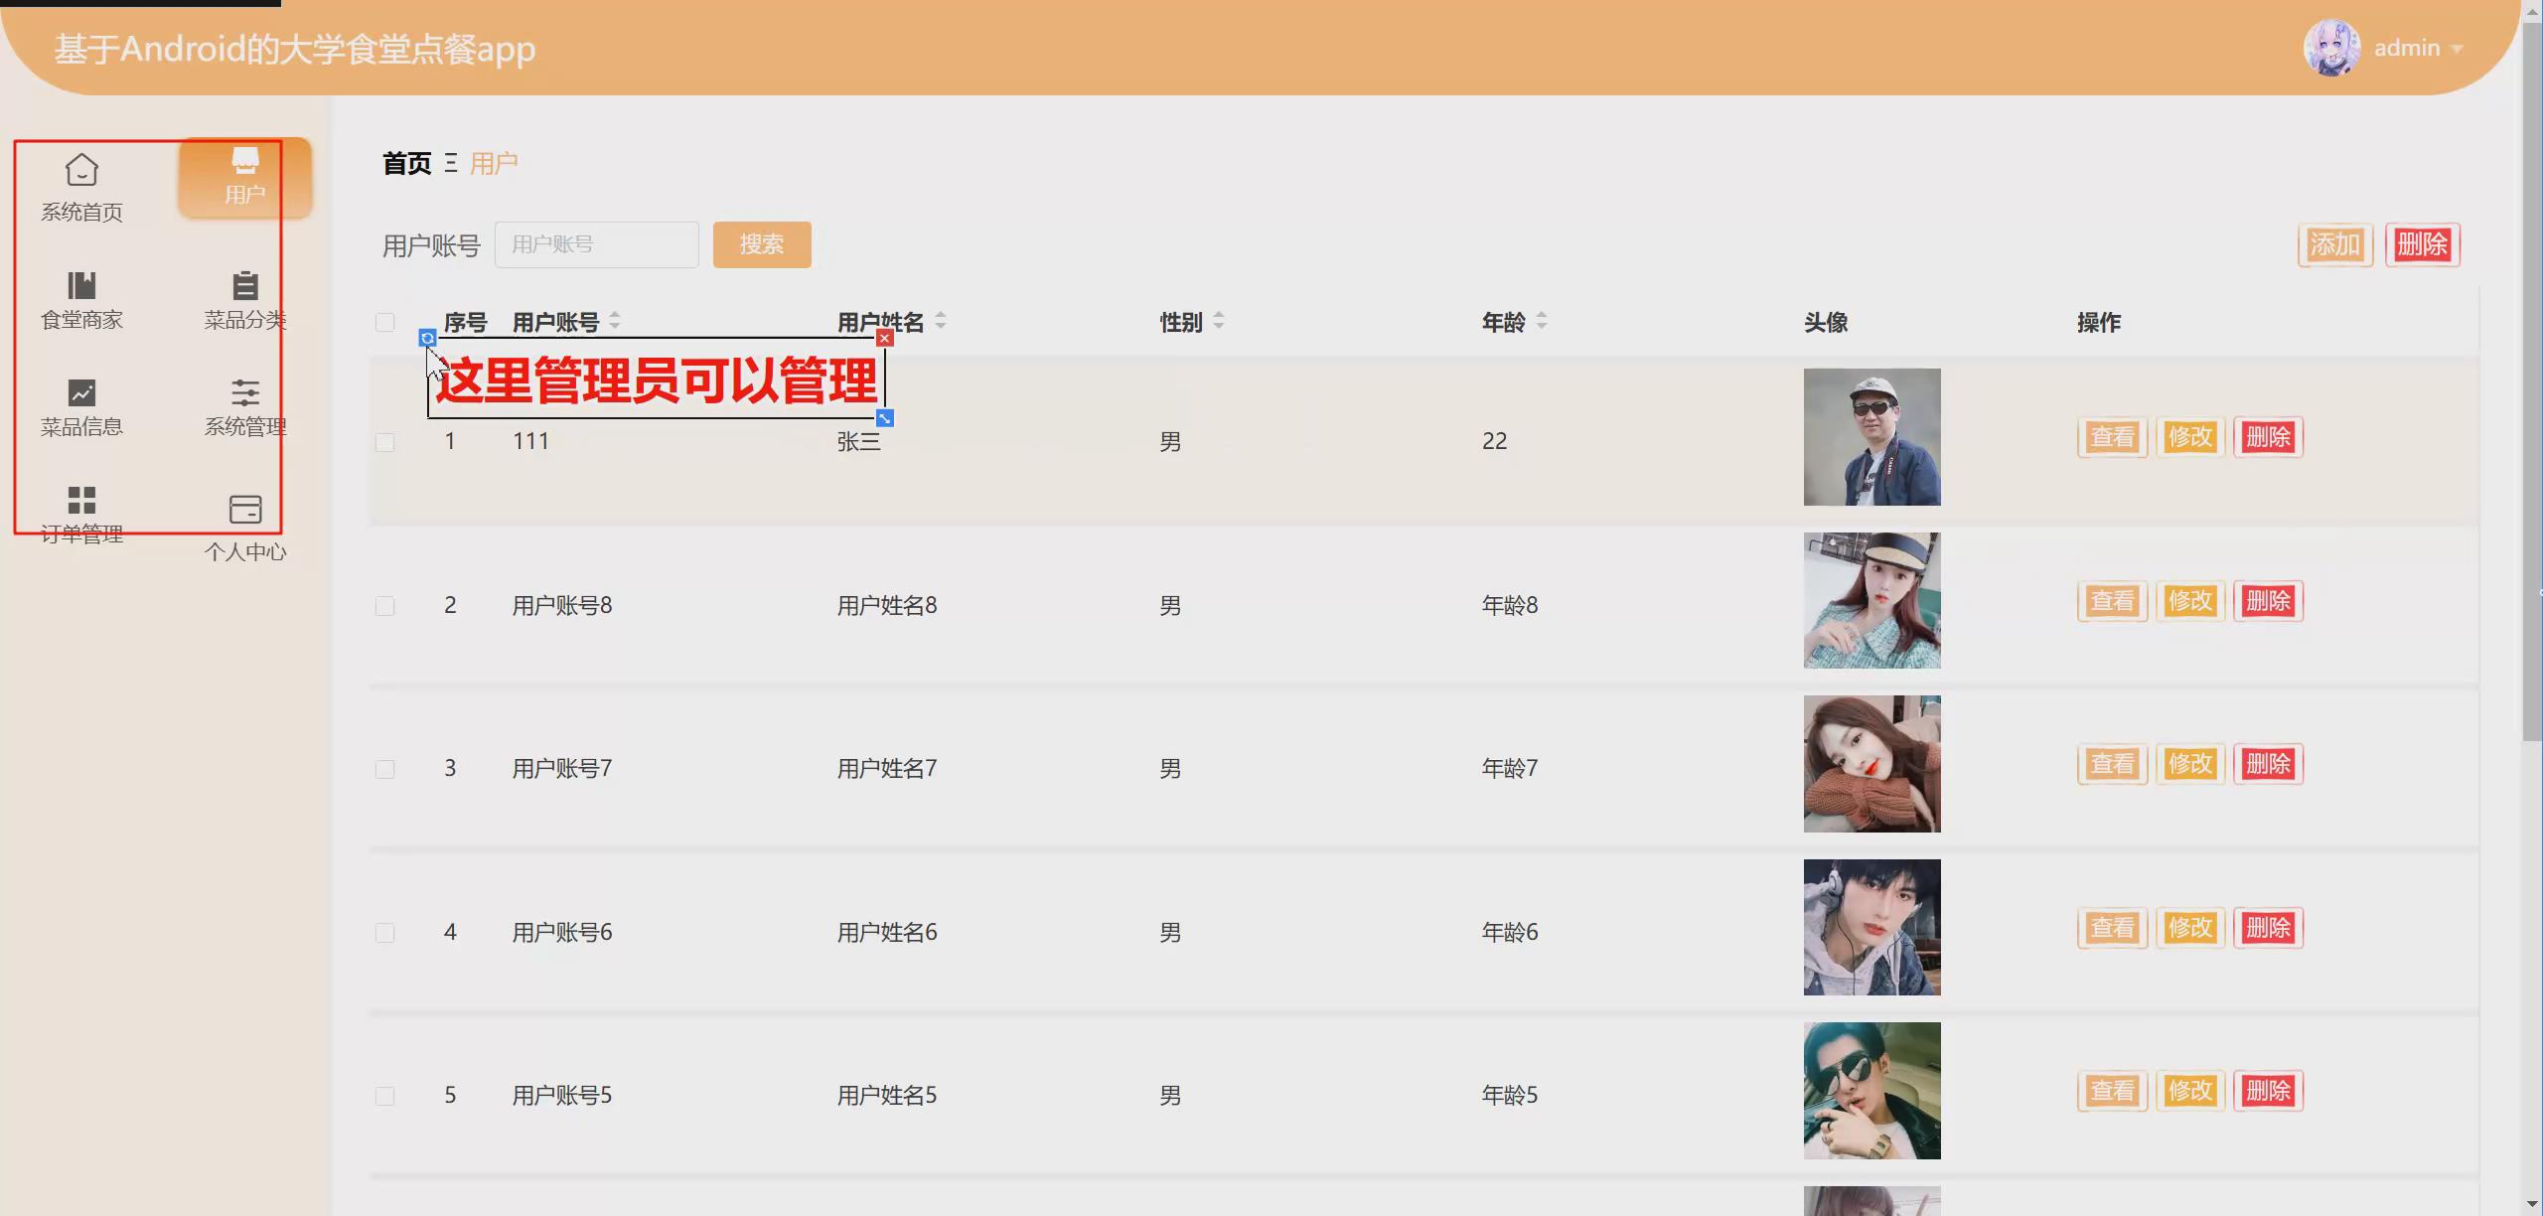This screenshot has height=1216, width=2543.
Task: Click the avatar thumbnail of 用户账号6
Action: pyautogui.click(x=1871, y=927)
